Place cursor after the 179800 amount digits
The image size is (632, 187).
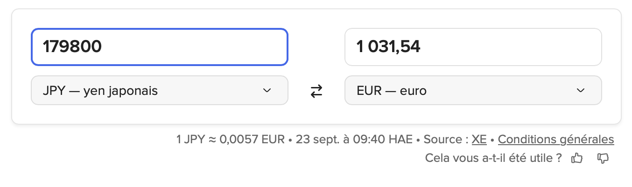tap(103, 47)
